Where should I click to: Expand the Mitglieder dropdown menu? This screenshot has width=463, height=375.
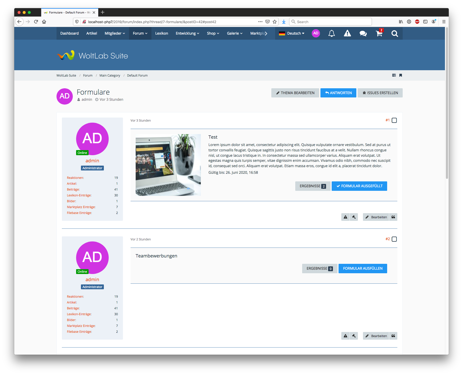point(115,33)
